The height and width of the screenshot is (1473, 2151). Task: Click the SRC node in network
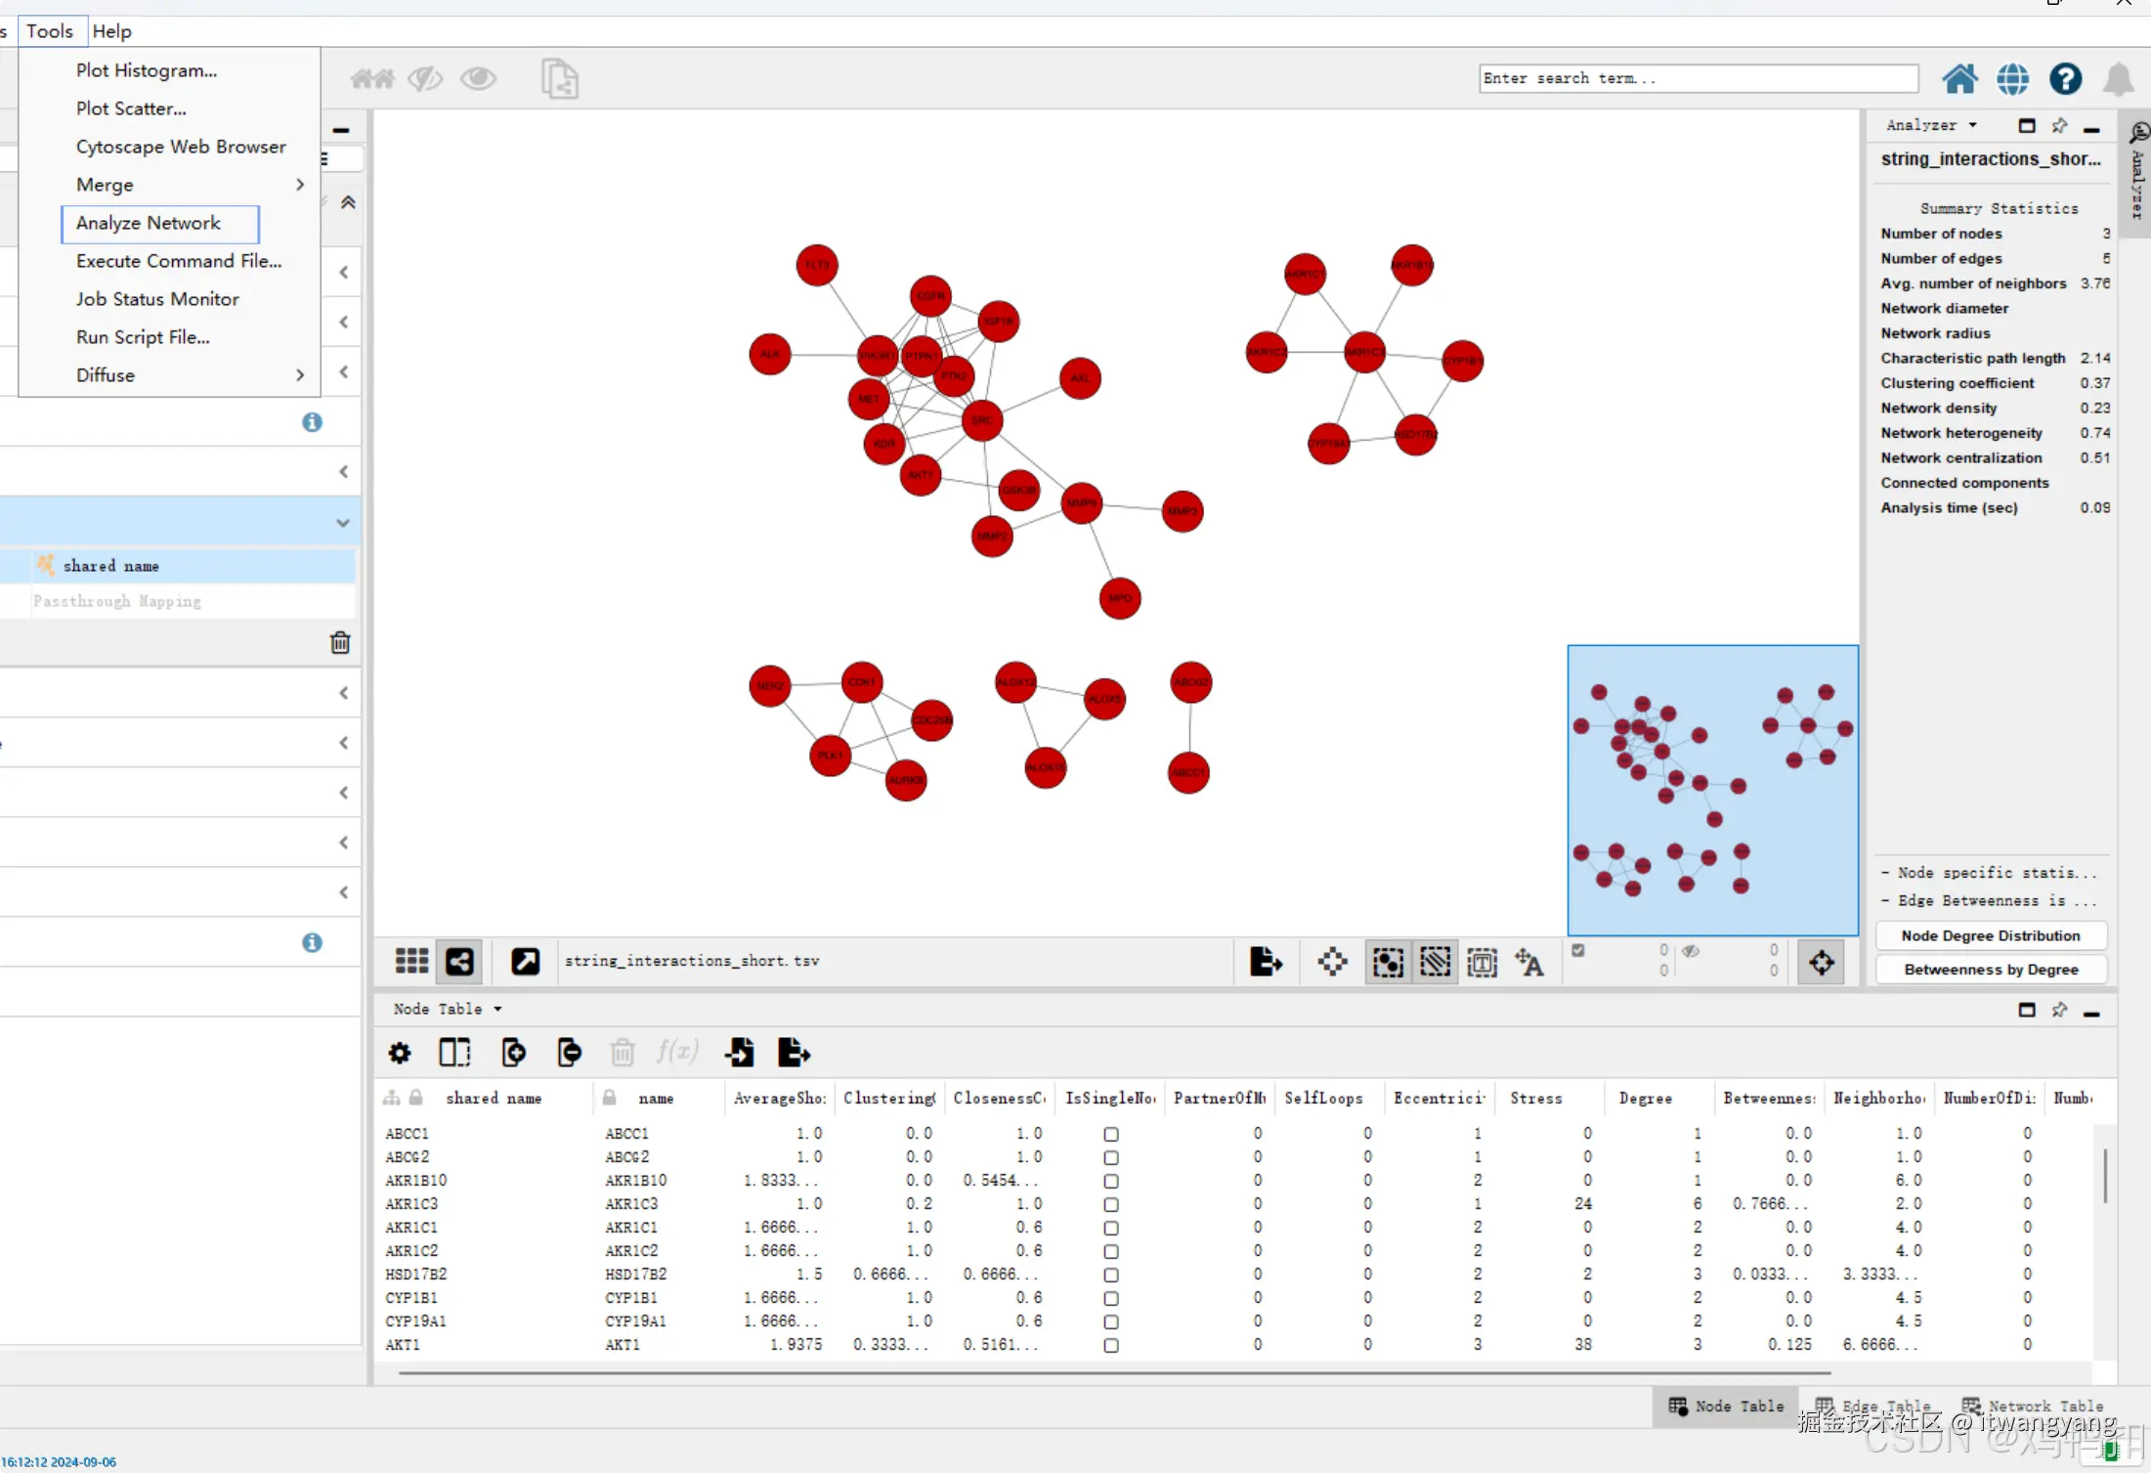click(981, 420)
